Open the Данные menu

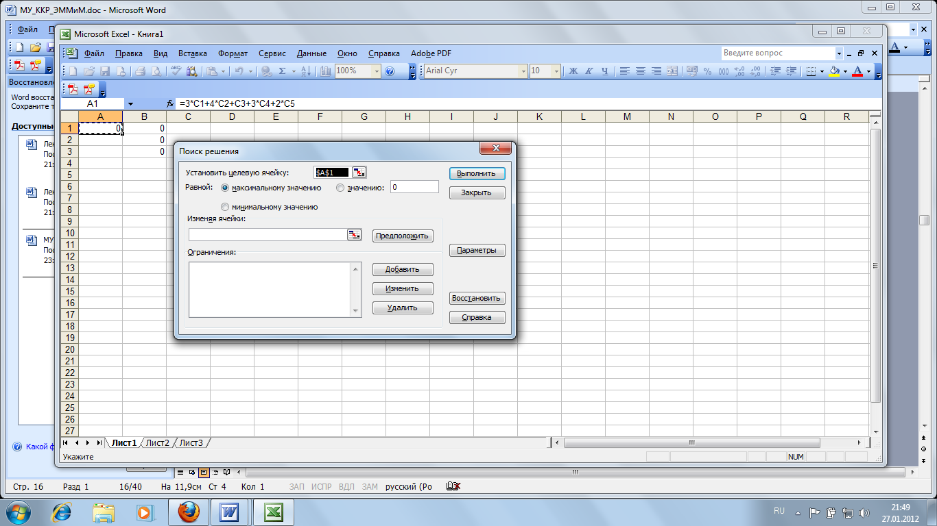coord(312,53)
